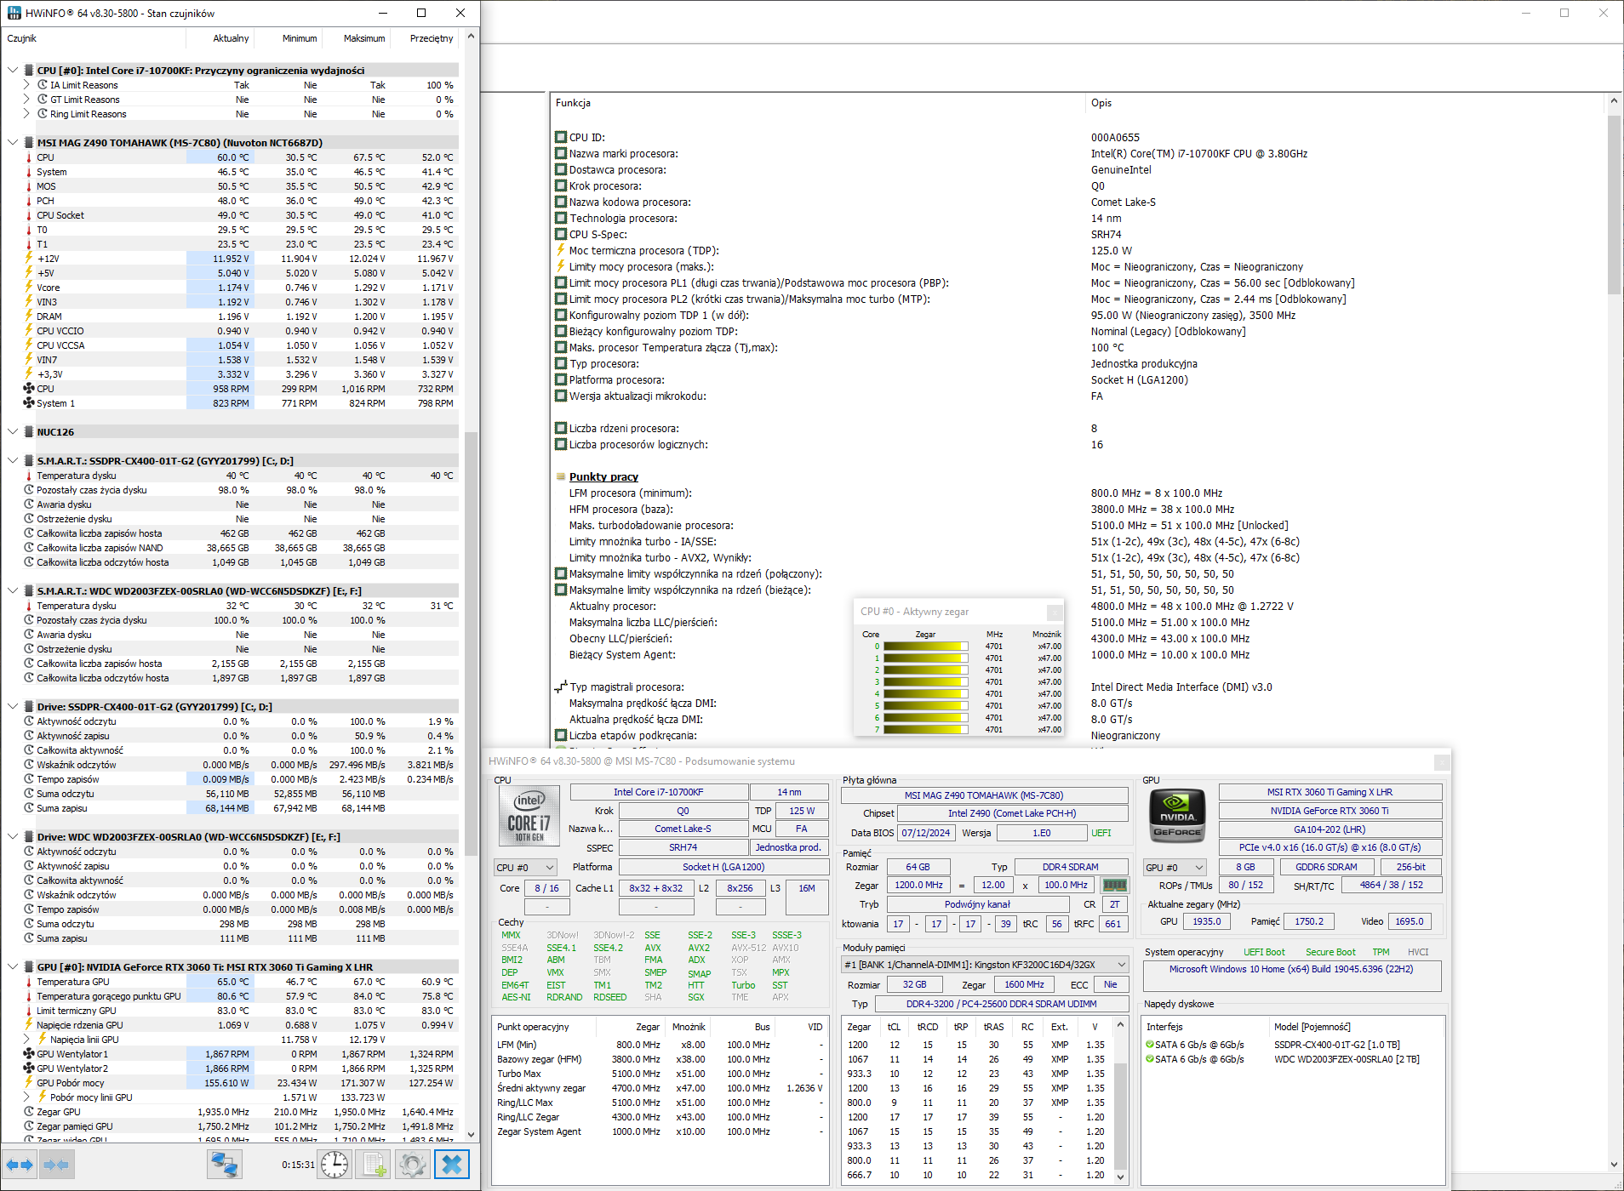This screenshot has height=1191, width=1624.
Task: Start logging with the log file icon
Action: pos(373,1165)
